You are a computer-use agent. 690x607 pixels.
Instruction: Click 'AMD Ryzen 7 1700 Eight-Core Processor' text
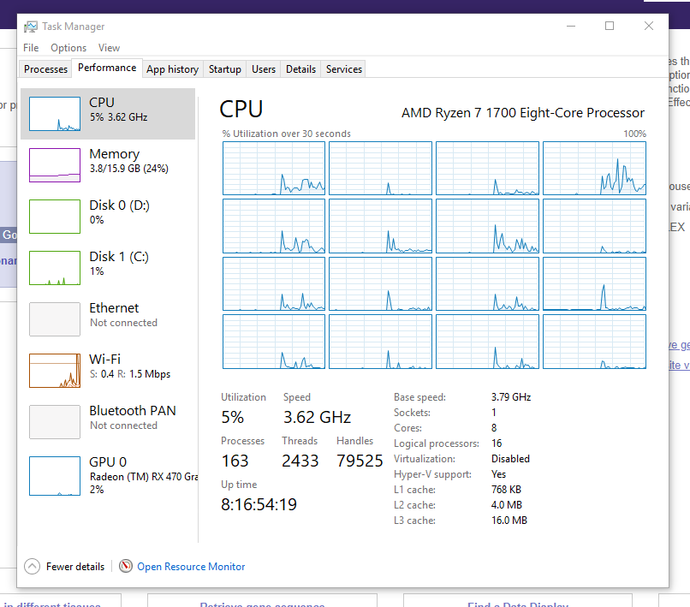pos(523,113)
